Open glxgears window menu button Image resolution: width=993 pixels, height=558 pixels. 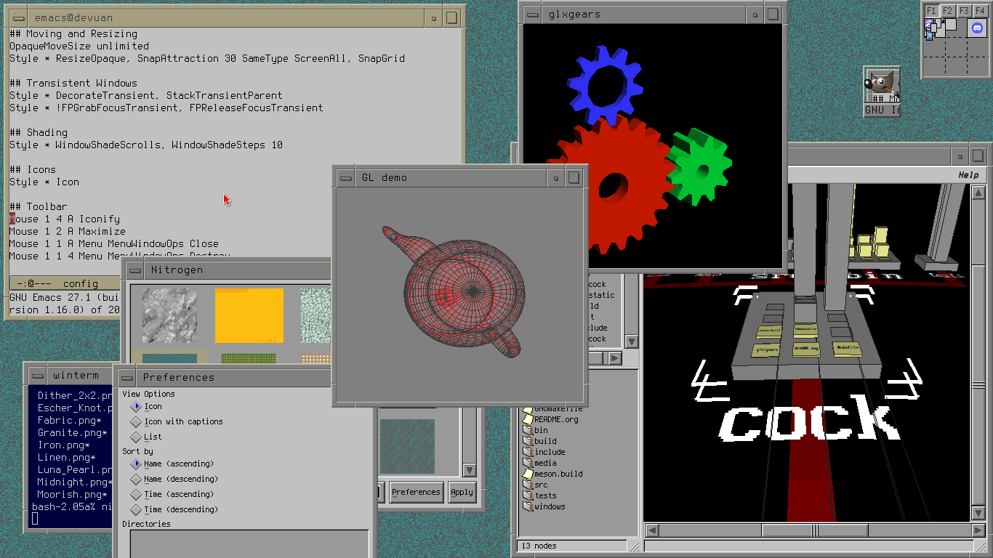[x=533, y=14]
